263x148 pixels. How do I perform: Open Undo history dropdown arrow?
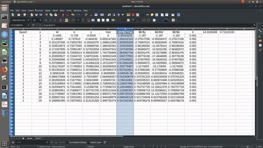point(76,15)
